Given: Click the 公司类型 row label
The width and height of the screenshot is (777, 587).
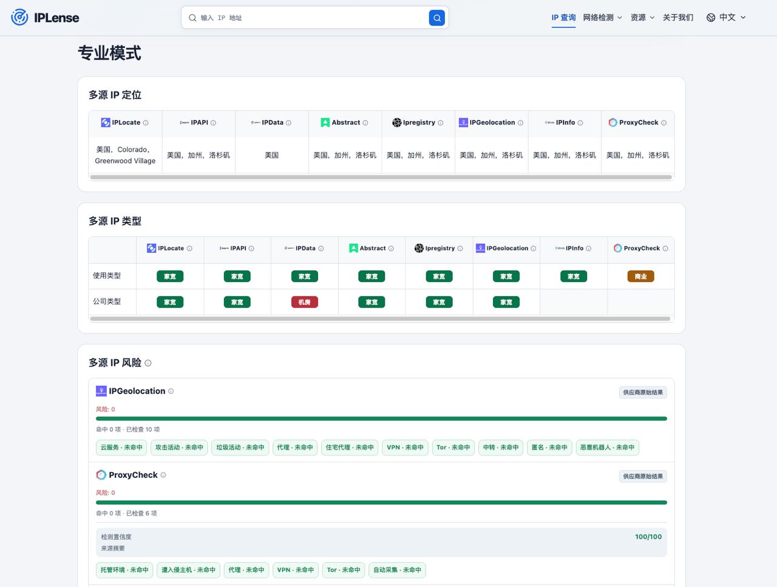Looking at the screenshot, I should [x=107, y=301].
